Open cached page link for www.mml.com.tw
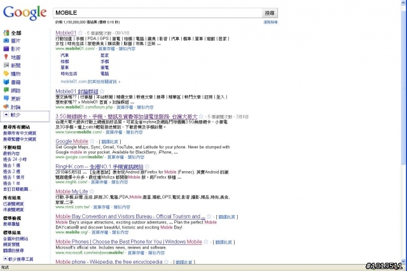 [x=102, y=207]
